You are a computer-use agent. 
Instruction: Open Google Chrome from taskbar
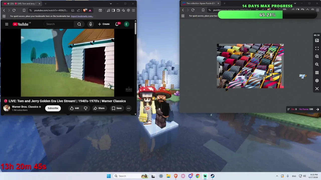pos(198,176)
